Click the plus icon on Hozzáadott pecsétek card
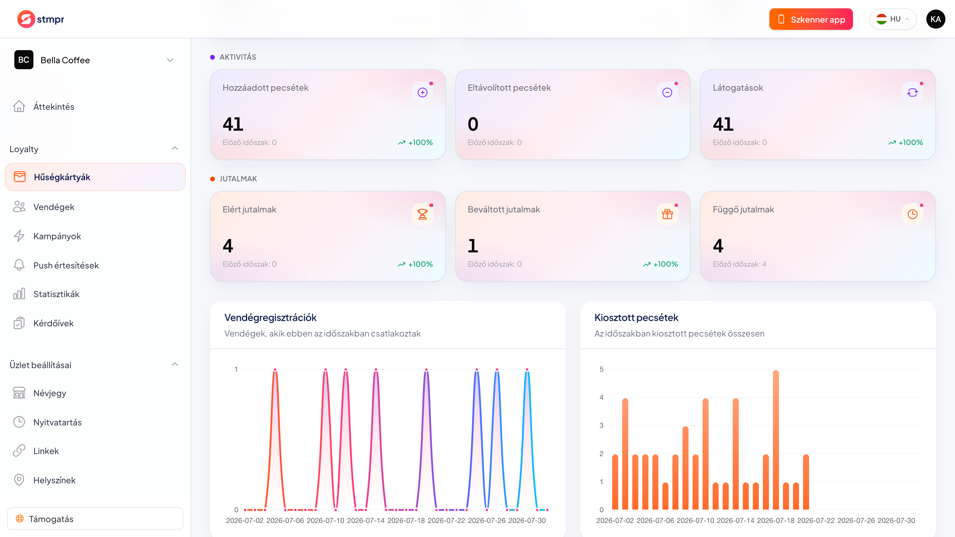955x537 pixels. [x=422, y=92]
